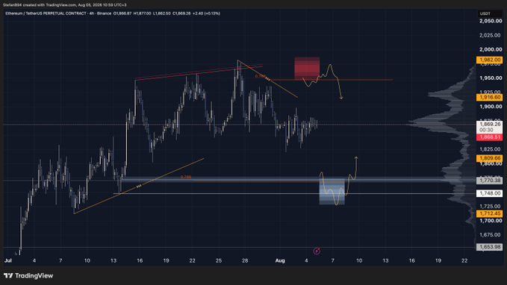Click the 25 date label on time axis
Image resolution: width=507 pixels, height=285 pixels.
(219, 260)
